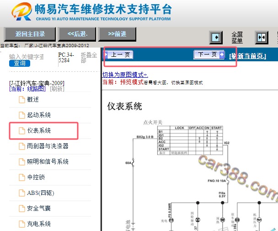Click the [J-江铃汽车-宝典-2009] heading
Viewport: 278px width, 231px height.
click(x=37, y=83)
